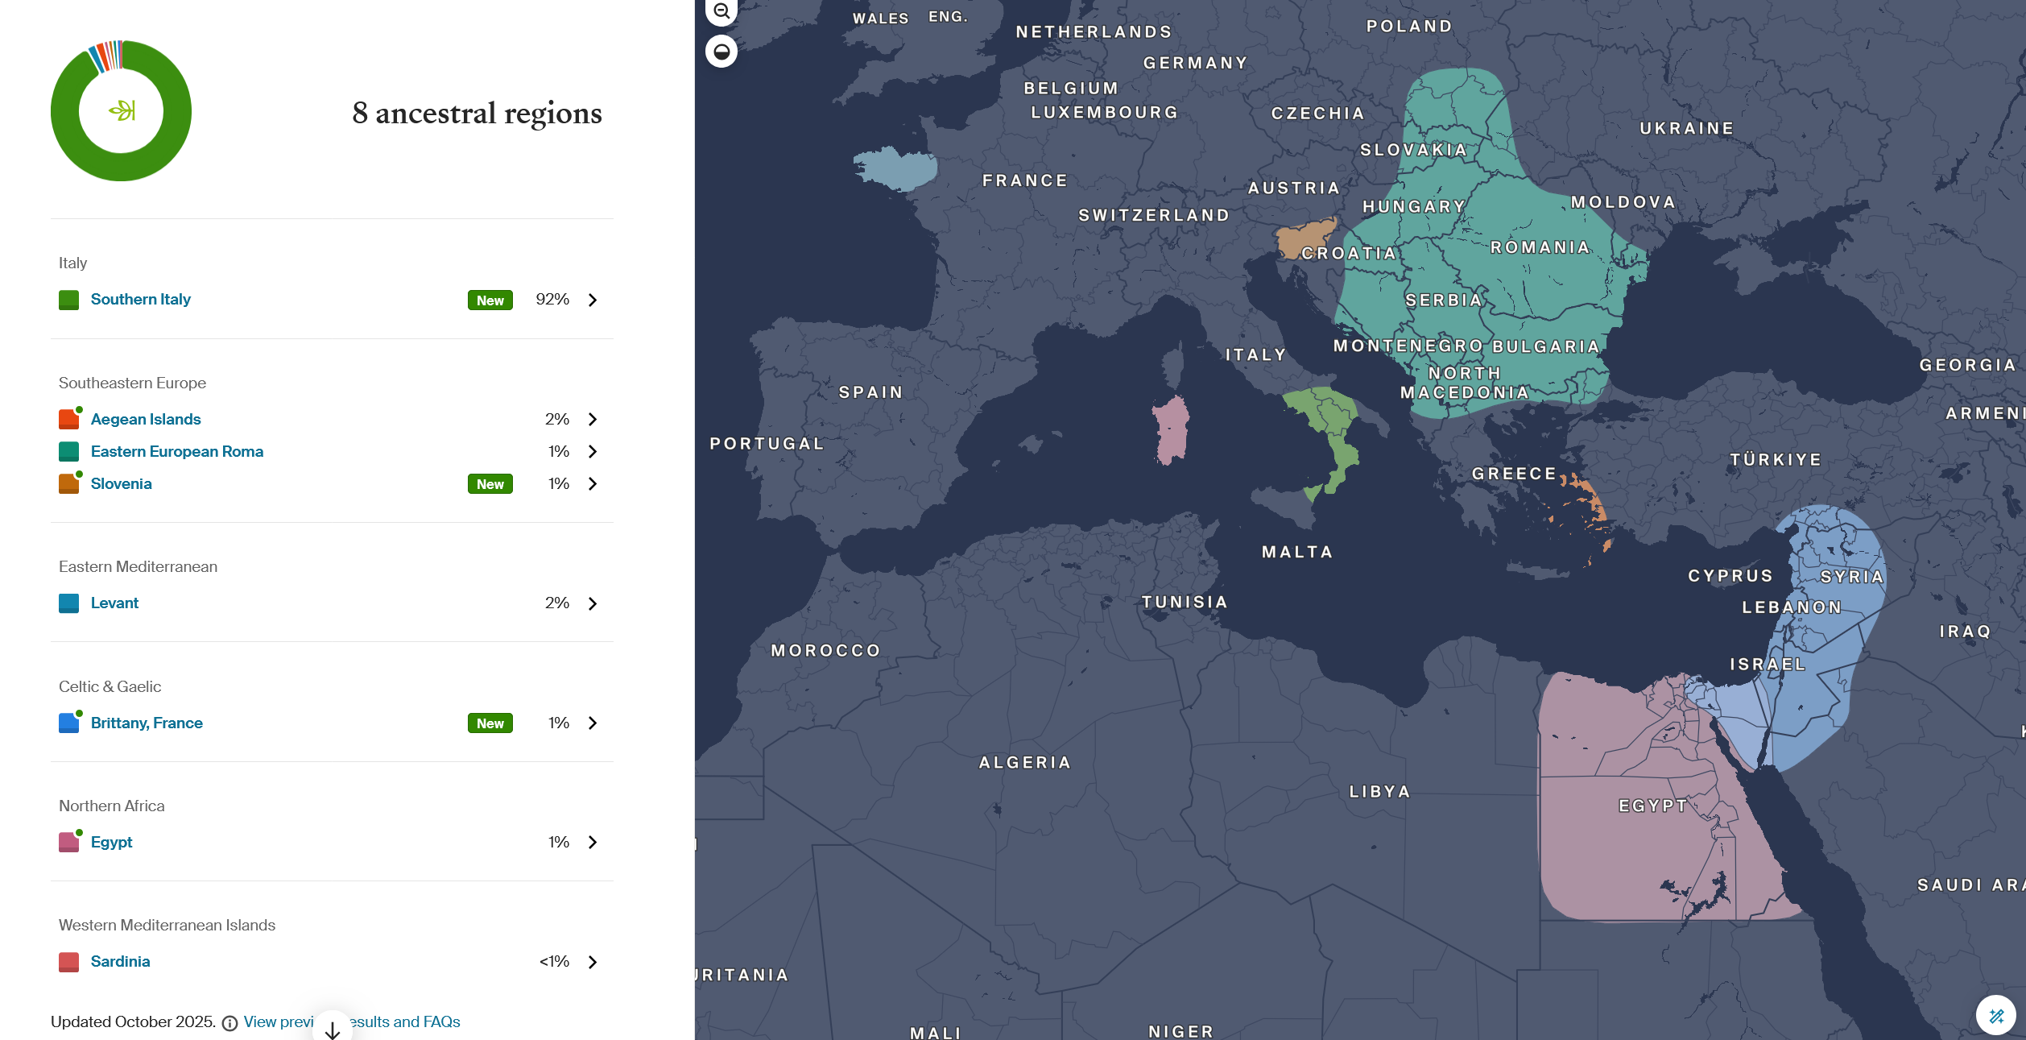Click the green Southern Italy color swatch
Screen dimensions: 2026x1040
coord(68,300)
